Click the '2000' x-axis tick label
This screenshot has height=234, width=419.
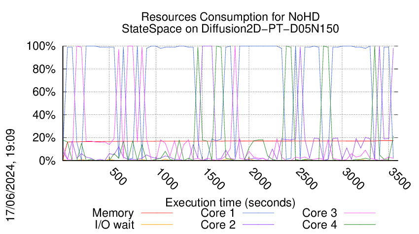(259, 179)
